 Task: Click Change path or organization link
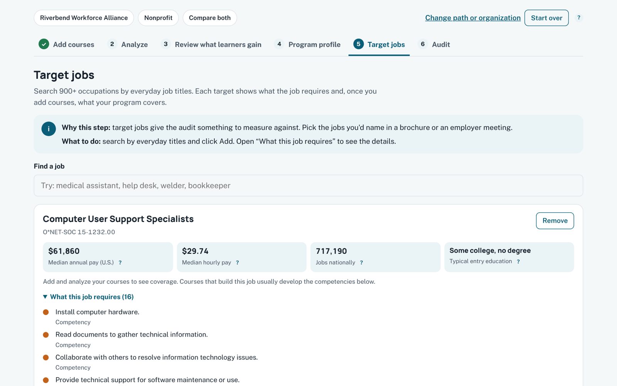pos(473,18)
